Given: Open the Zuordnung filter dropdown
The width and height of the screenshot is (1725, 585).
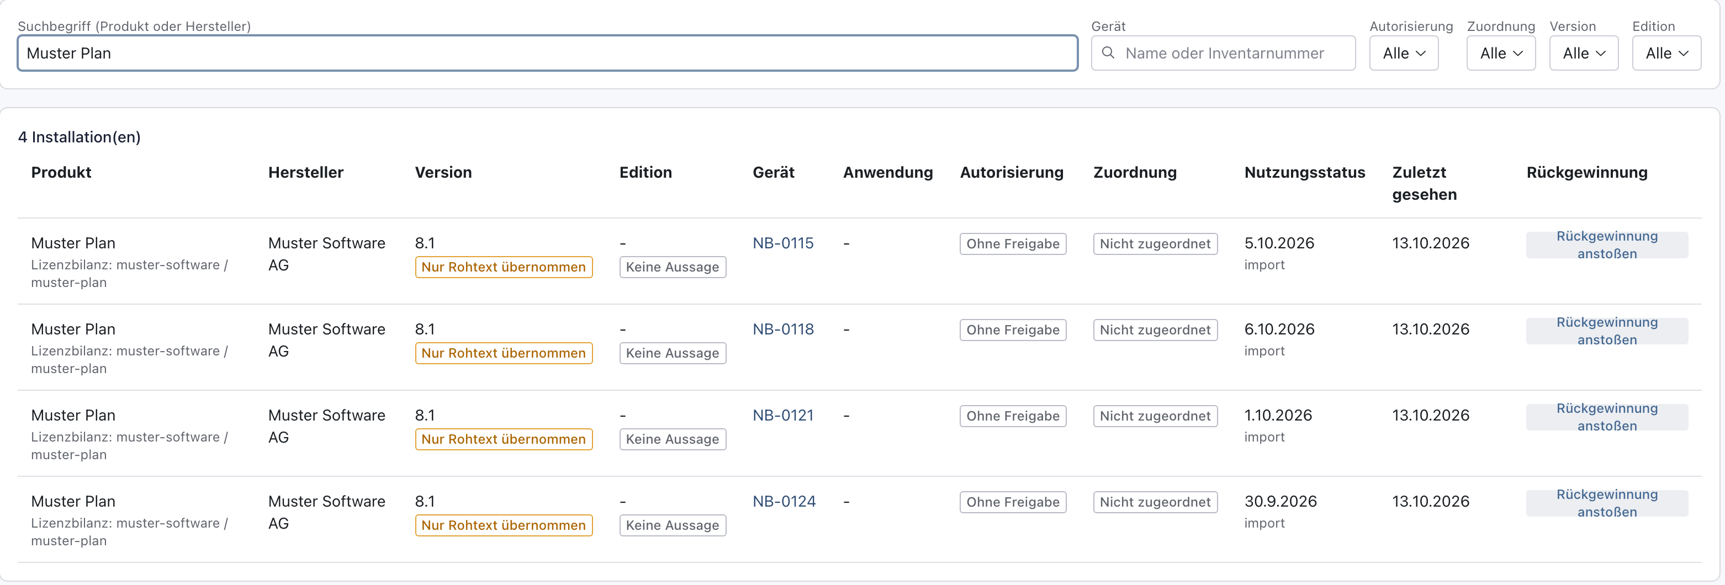Looking at the screenshot, I should [x=1501, y=53].
